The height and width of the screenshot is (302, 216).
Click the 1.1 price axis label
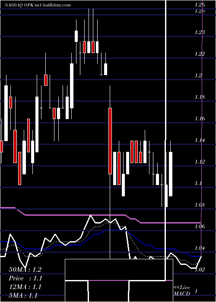point(198,183)
